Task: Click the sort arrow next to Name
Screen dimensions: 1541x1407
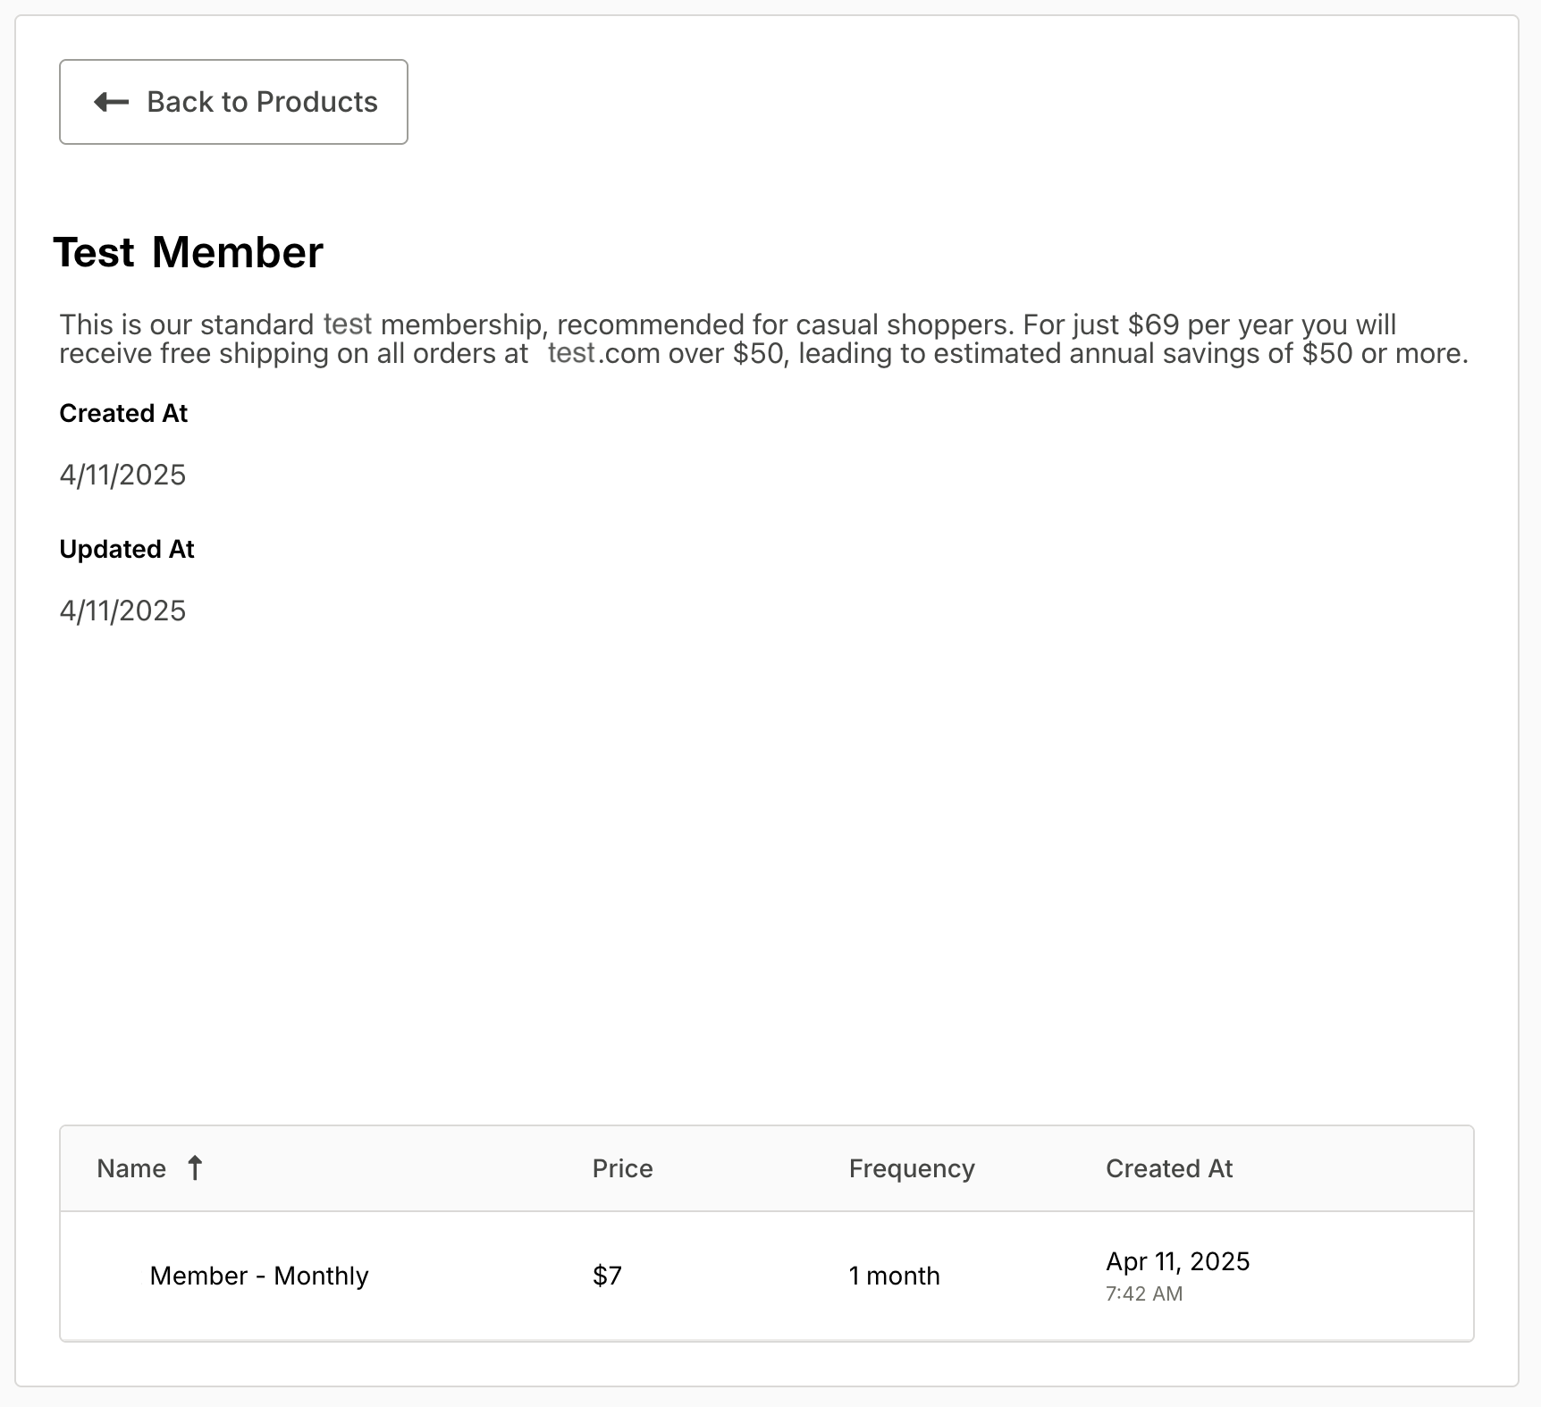Action: 195,1167
